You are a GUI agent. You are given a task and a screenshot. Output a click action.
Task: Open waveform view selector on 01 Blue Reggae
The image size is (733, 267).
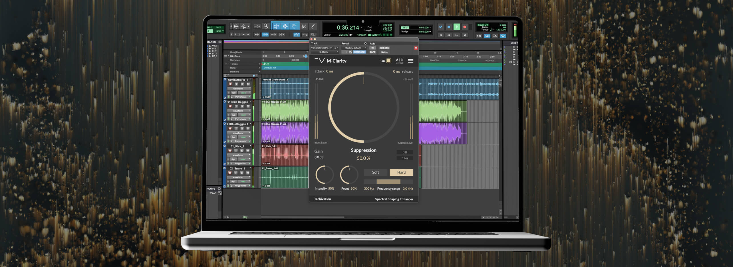pos(238,111)
